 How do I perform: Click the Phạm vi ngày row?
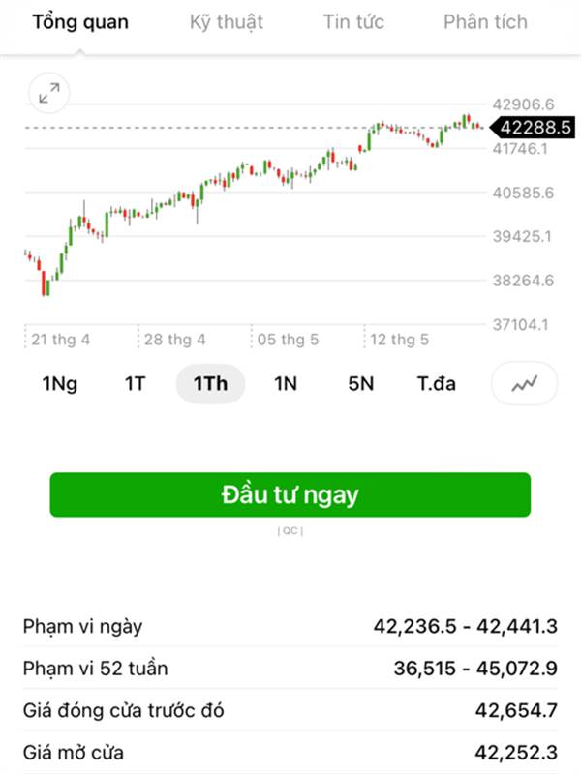tap(290, 626)
